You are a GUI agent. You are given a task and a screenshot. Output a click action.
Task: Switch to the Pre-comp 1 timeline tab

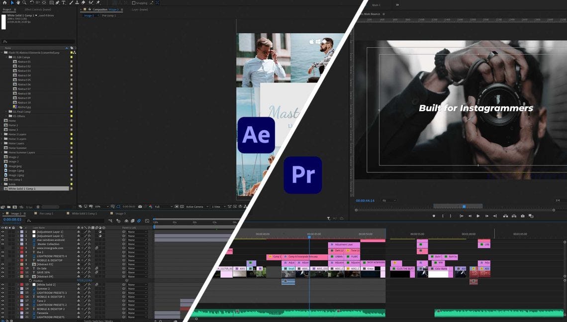(46, 214)
